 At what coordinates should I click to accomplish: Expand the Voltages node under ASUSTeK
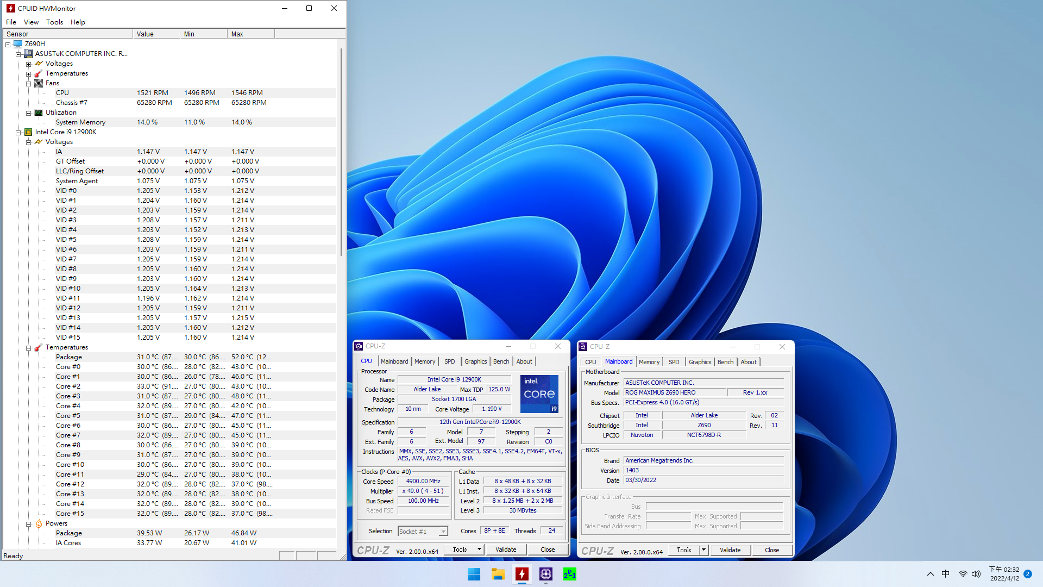tap(28, 63)
